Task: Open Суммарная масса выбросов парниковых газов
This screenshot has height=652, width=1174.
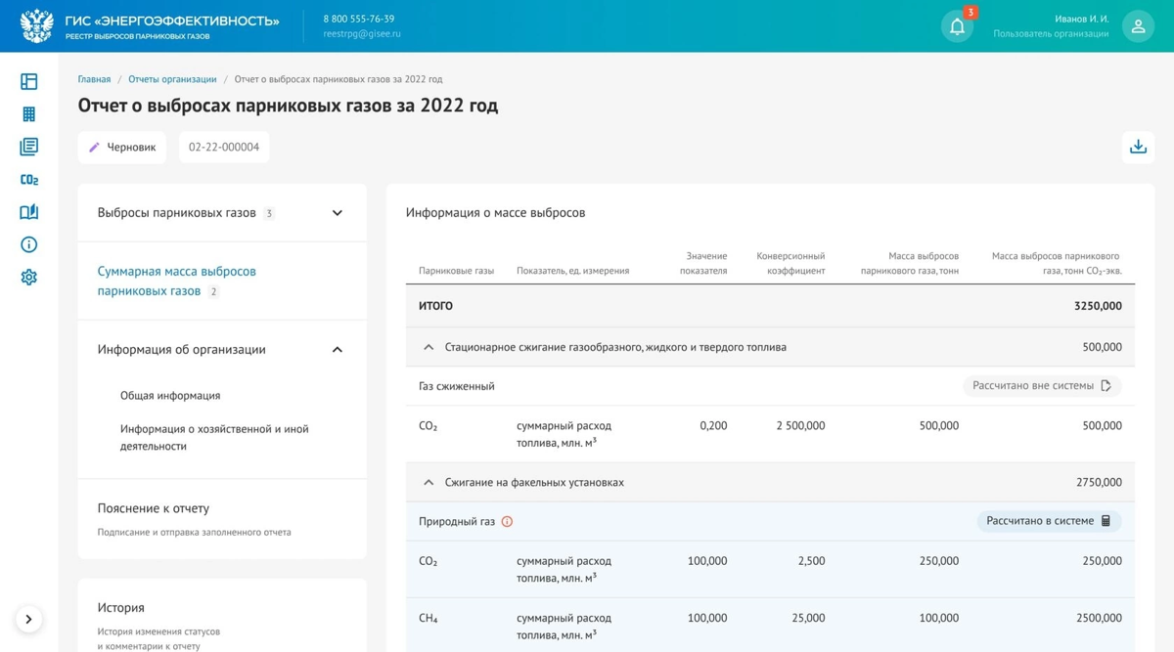Action: point(177,281)
